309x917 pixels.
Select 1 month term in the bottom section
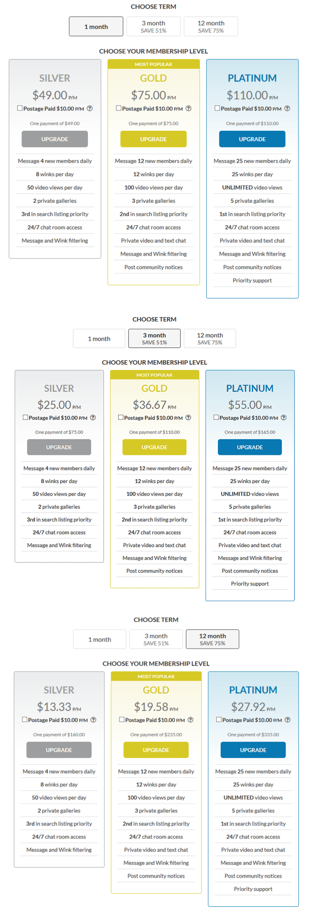100,639
